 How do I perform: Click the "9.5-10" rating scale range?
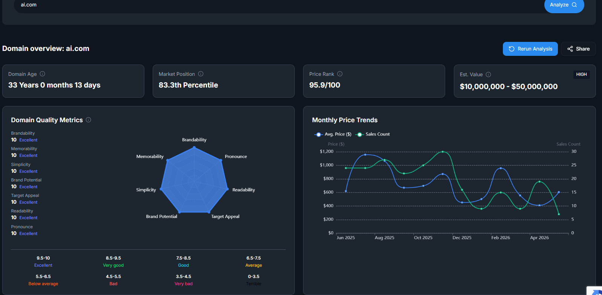(x=43, y=258)
